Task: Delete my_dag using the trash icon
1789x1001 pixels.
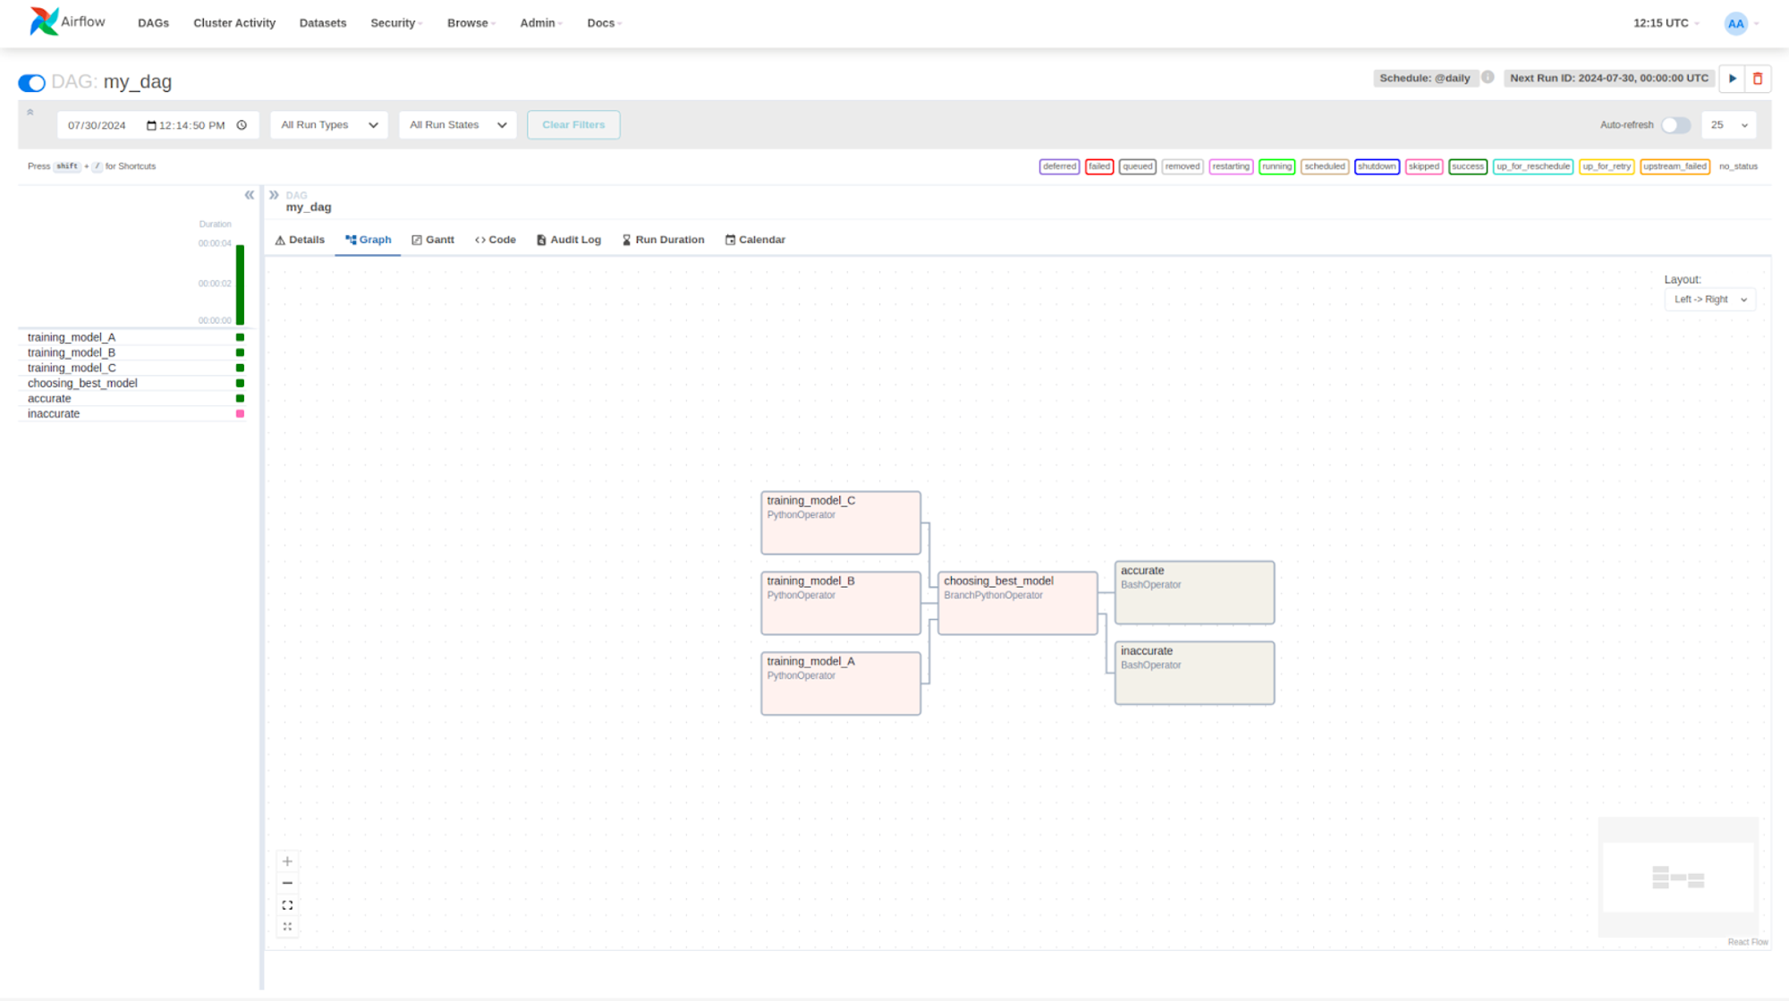Action: [1757, 79]
